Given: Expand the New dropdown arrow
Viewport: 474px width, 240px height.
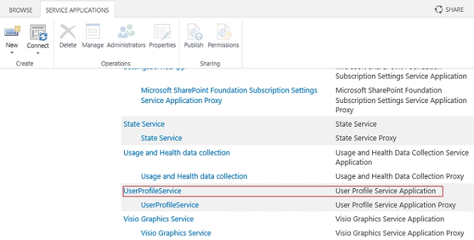Looking at the screenshot, I should tap(12, 52).
